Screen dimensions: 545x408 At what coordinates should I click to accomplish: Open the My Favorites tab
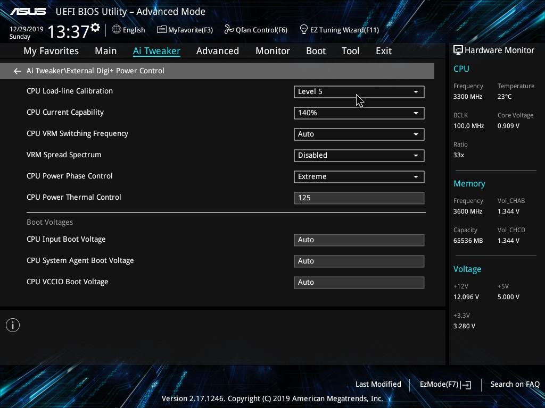51,51
